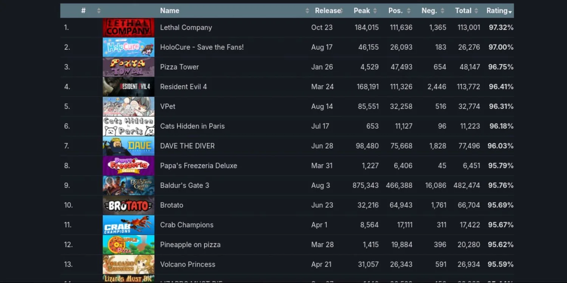
Task: Sort table by the Rating column
Action: point(497,11)
